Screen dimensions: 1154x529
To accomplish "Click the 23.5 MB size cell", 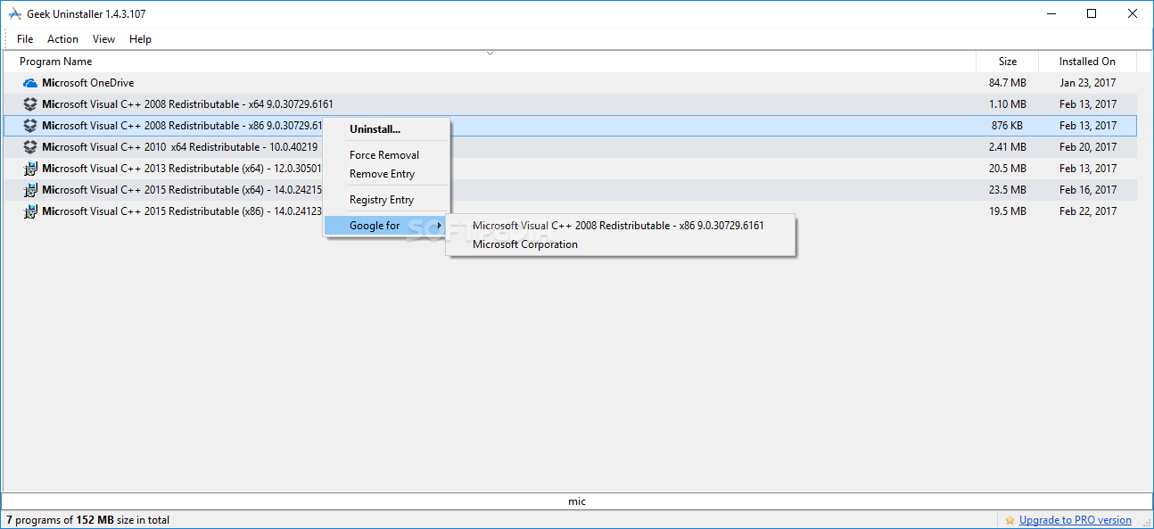I will click(x=1007, y=190).
